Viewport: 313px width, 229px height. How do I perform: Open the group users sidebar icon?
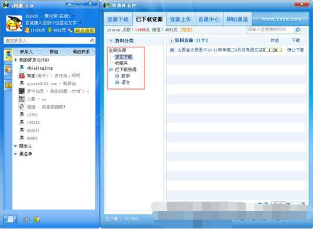click(8, 70)
